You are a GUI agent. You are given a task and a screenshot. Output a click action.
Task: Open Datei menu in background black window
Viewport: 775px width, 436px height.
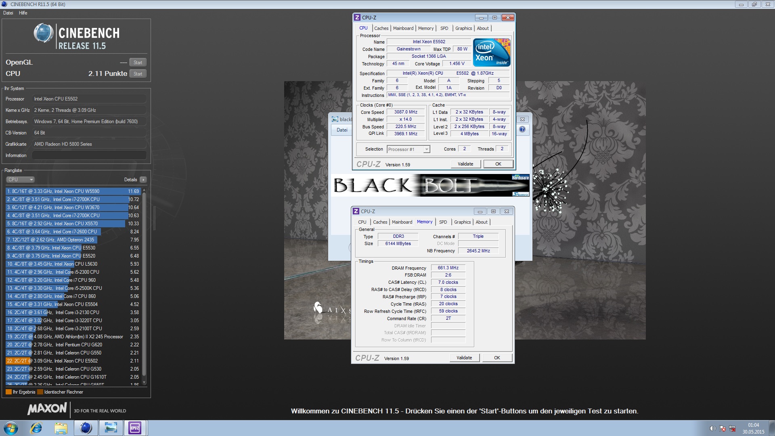pos(342,130)
